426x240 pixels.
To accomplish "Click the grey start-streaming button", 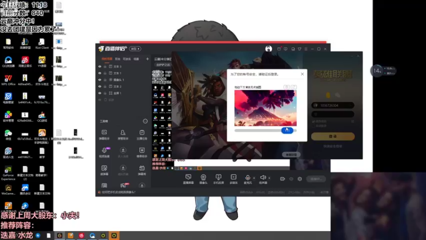I will [316, 179].
